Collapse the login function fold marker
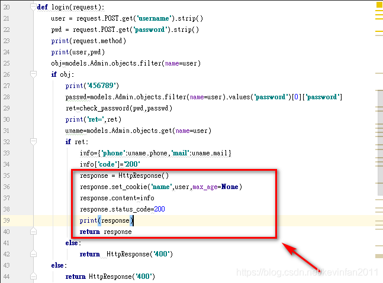 [x=34, y=7]
